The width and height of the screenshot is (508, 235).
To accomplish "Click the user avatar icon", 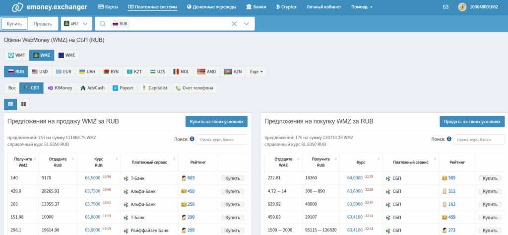I will pos(462,7).
